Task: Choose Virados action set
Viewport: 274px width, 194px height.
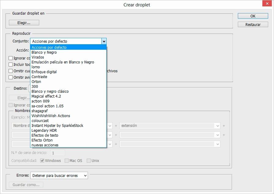Action: click(x=38, y=57)
